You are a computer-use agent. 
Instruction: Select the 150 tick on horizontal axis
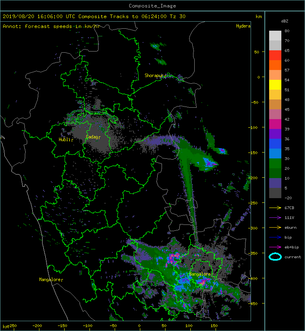coord(214,326)
